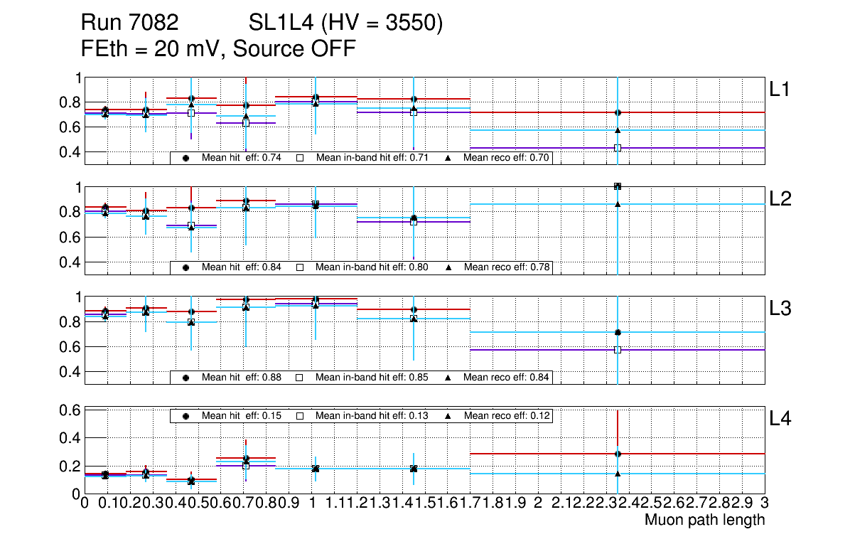Click the filled circle marker in L1 legend
The height and width of the screenshot is (549, 850).
[185, 158]
